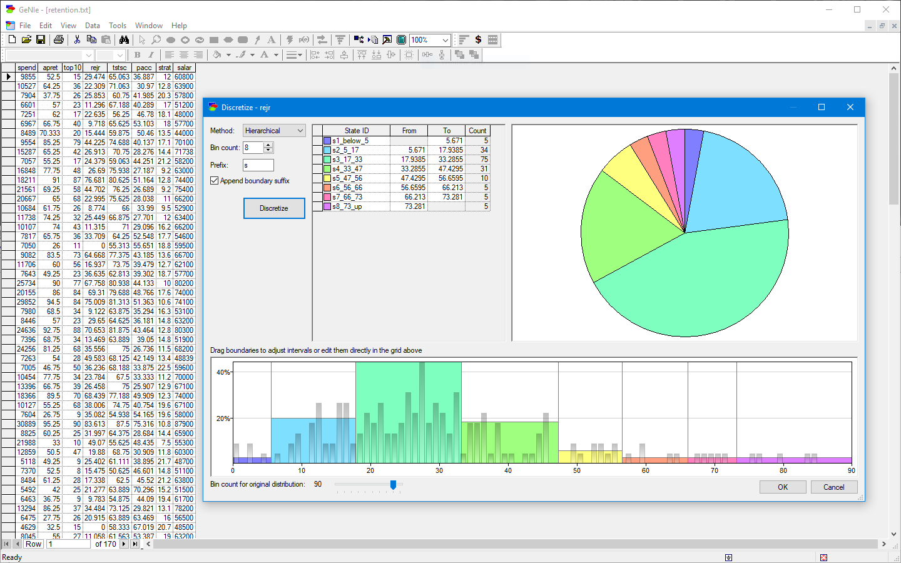Click the Discretize button

coord(274,208)
